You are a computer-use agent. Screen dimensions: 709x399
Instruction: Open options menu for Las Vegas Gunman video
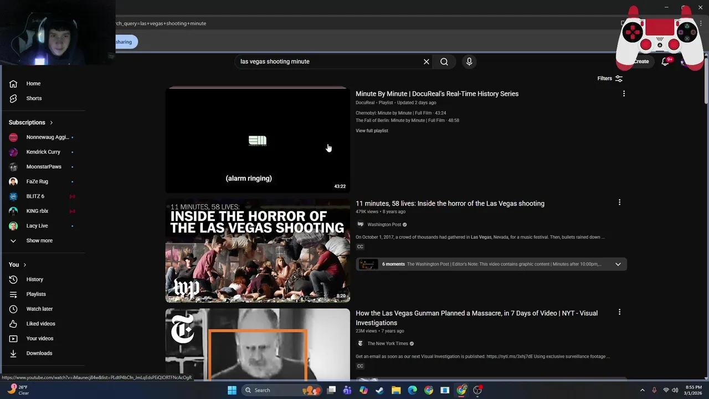click(619, 313)
